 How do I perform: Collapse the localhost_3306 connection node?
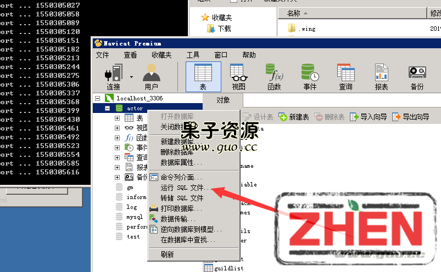(x=97, y=99)
